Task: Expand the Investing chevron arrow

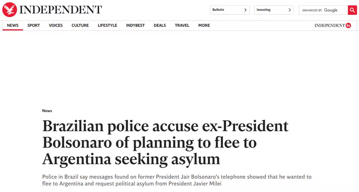Action: [x=289, y=10]
